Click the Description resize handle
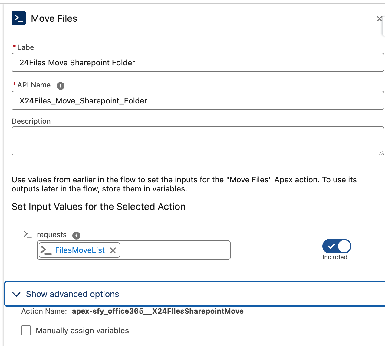 click(x=381, y=152)
